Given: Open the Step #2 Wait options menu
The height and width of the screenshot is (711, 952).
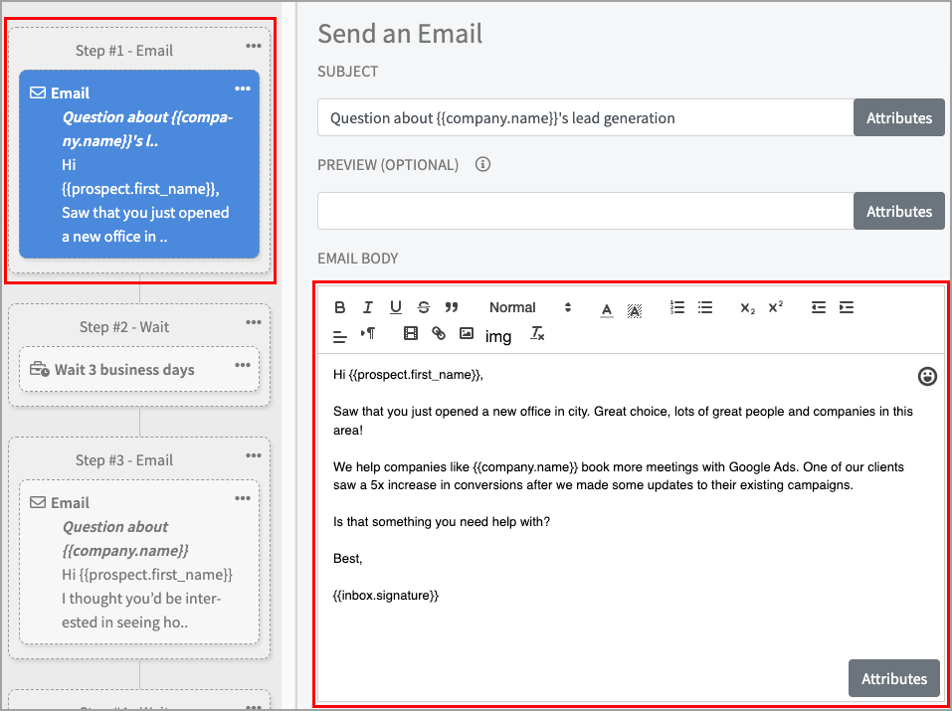Looking at the screenshot, I should point(243,366).
